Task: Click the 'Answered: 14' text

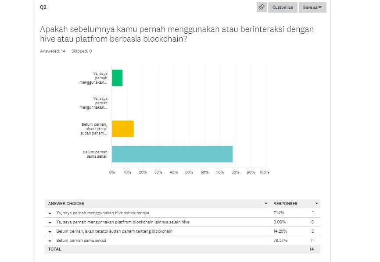Action: click(53, 51)
